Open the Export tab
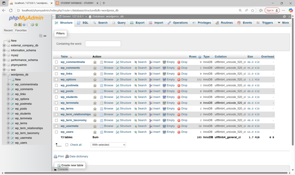 pos(137,23)
